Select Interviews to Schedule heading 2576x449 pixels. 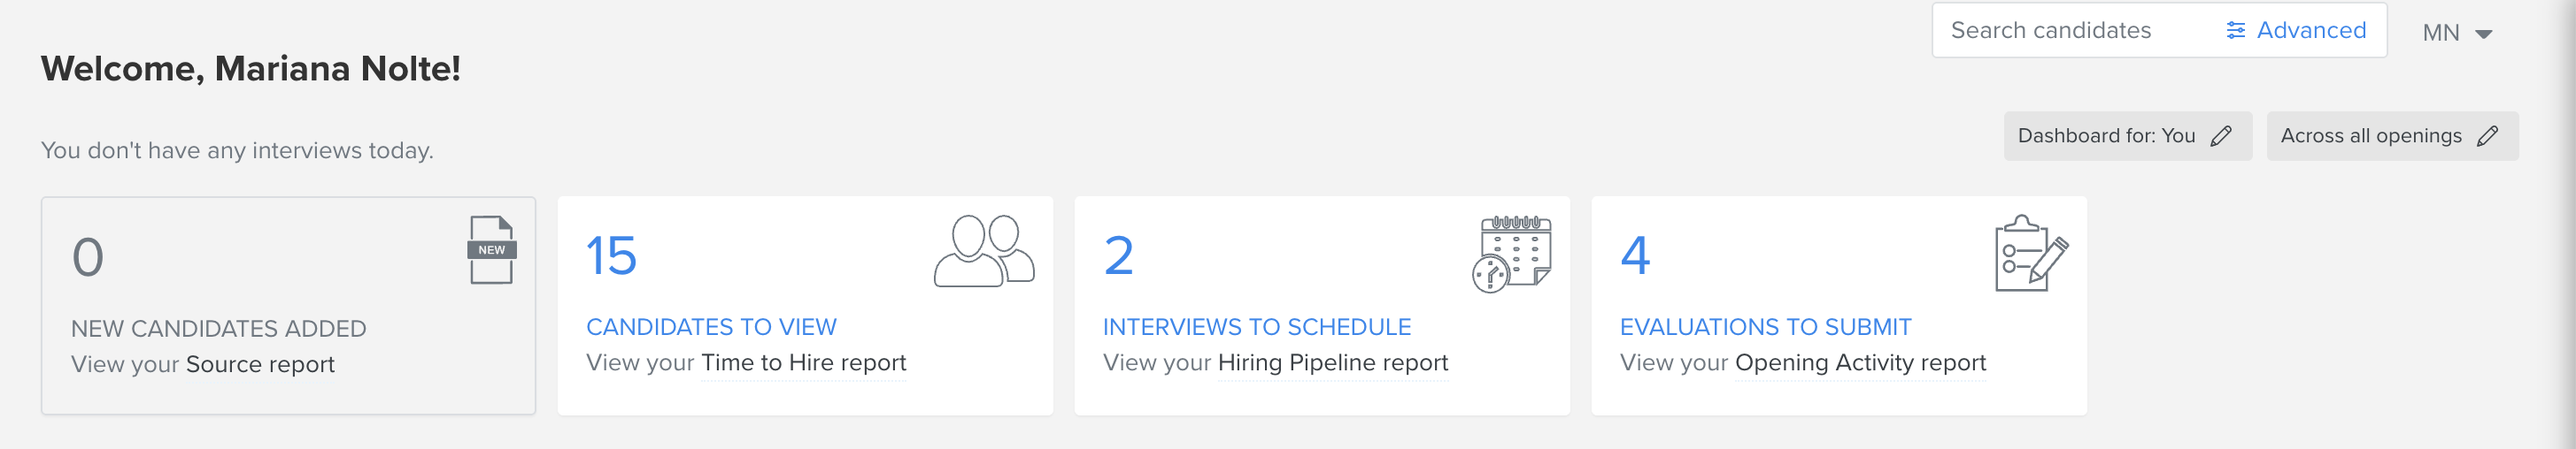(1257, 327)
